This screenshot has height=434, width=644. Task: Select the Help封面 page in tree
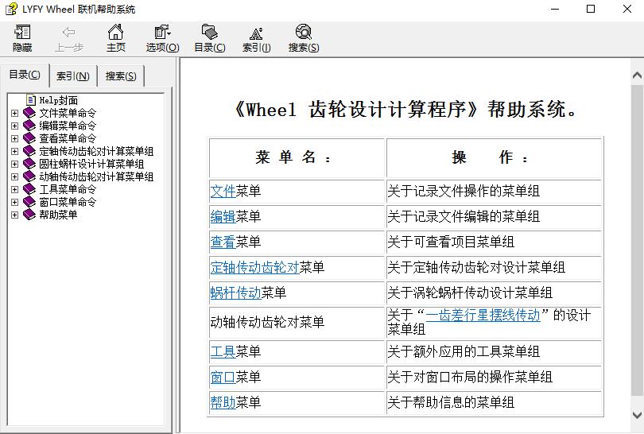(58, 100)
